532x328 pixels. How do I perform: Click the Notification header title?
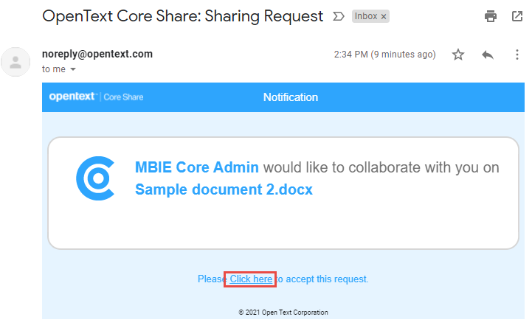click(291, 97)
